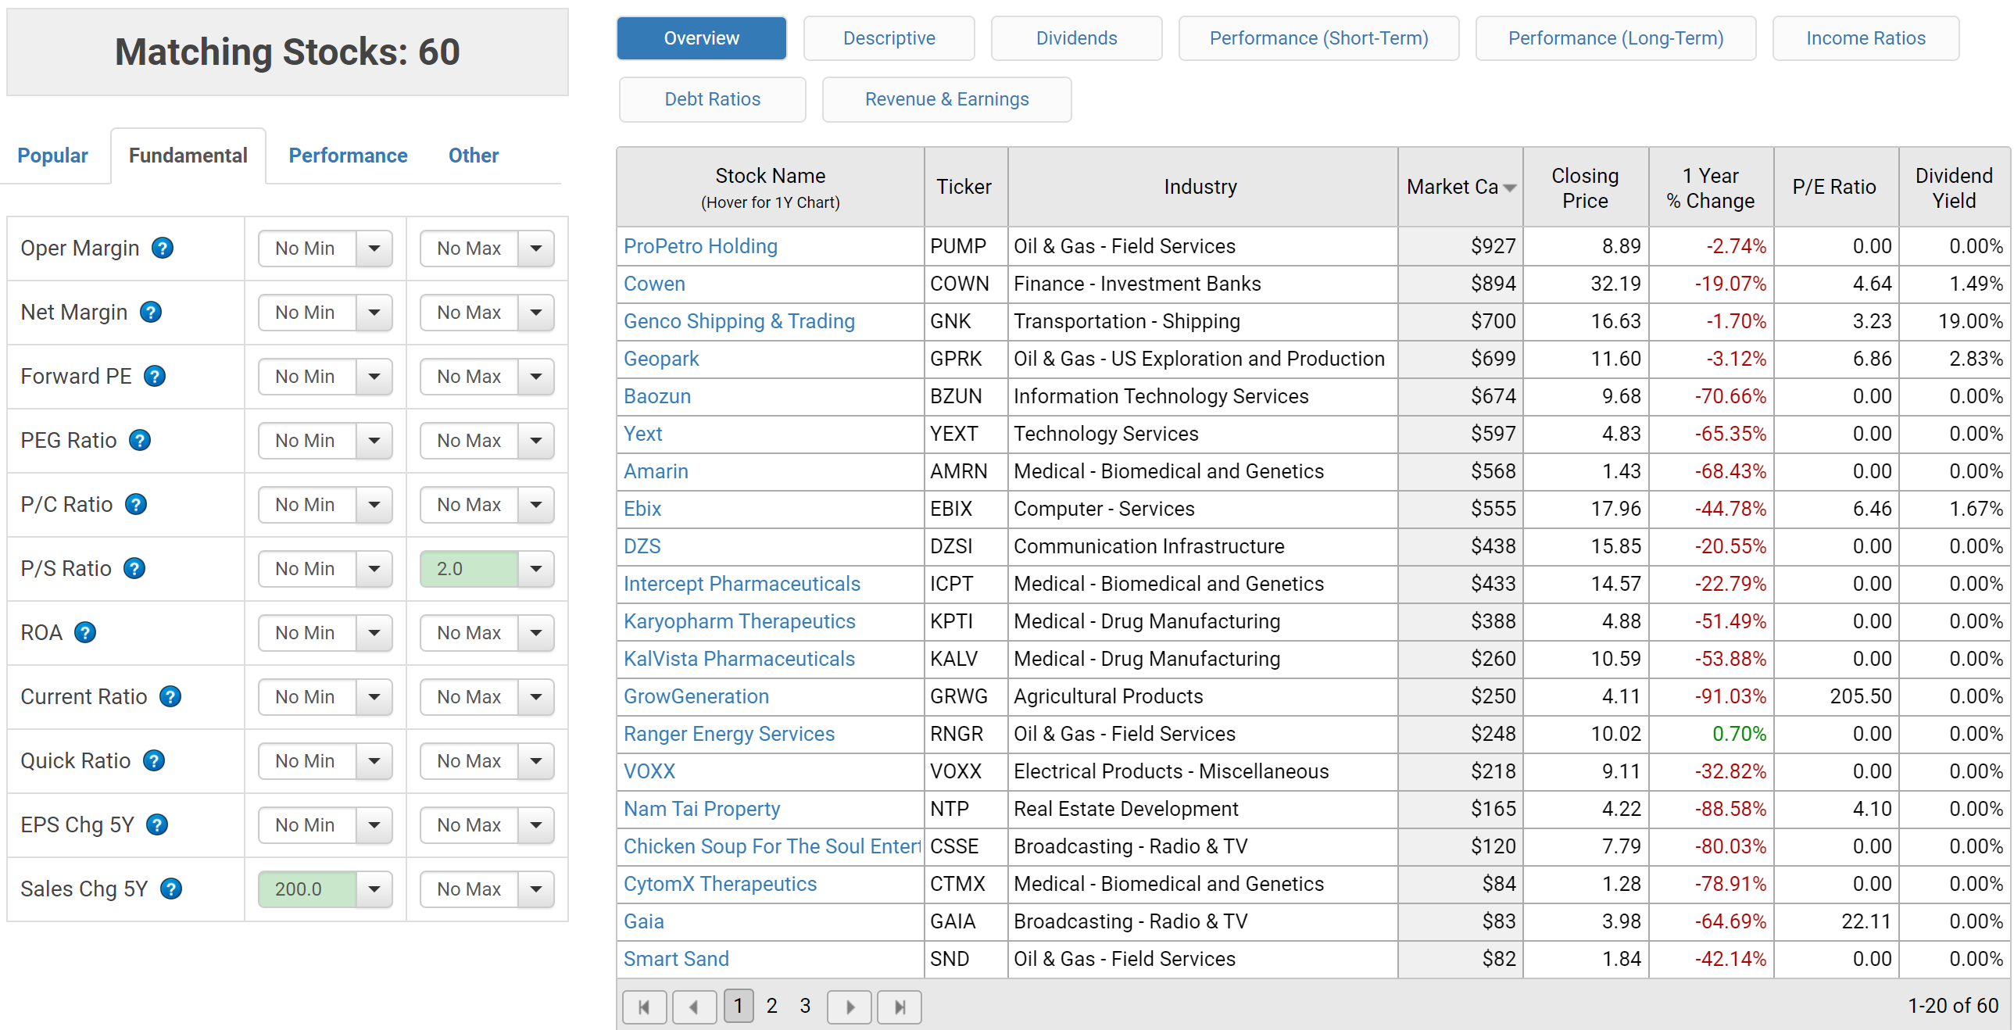Open help icon for Sales Chg 5Y
The height and width of the screenshot is (1030, 2014).
(171, 889)
